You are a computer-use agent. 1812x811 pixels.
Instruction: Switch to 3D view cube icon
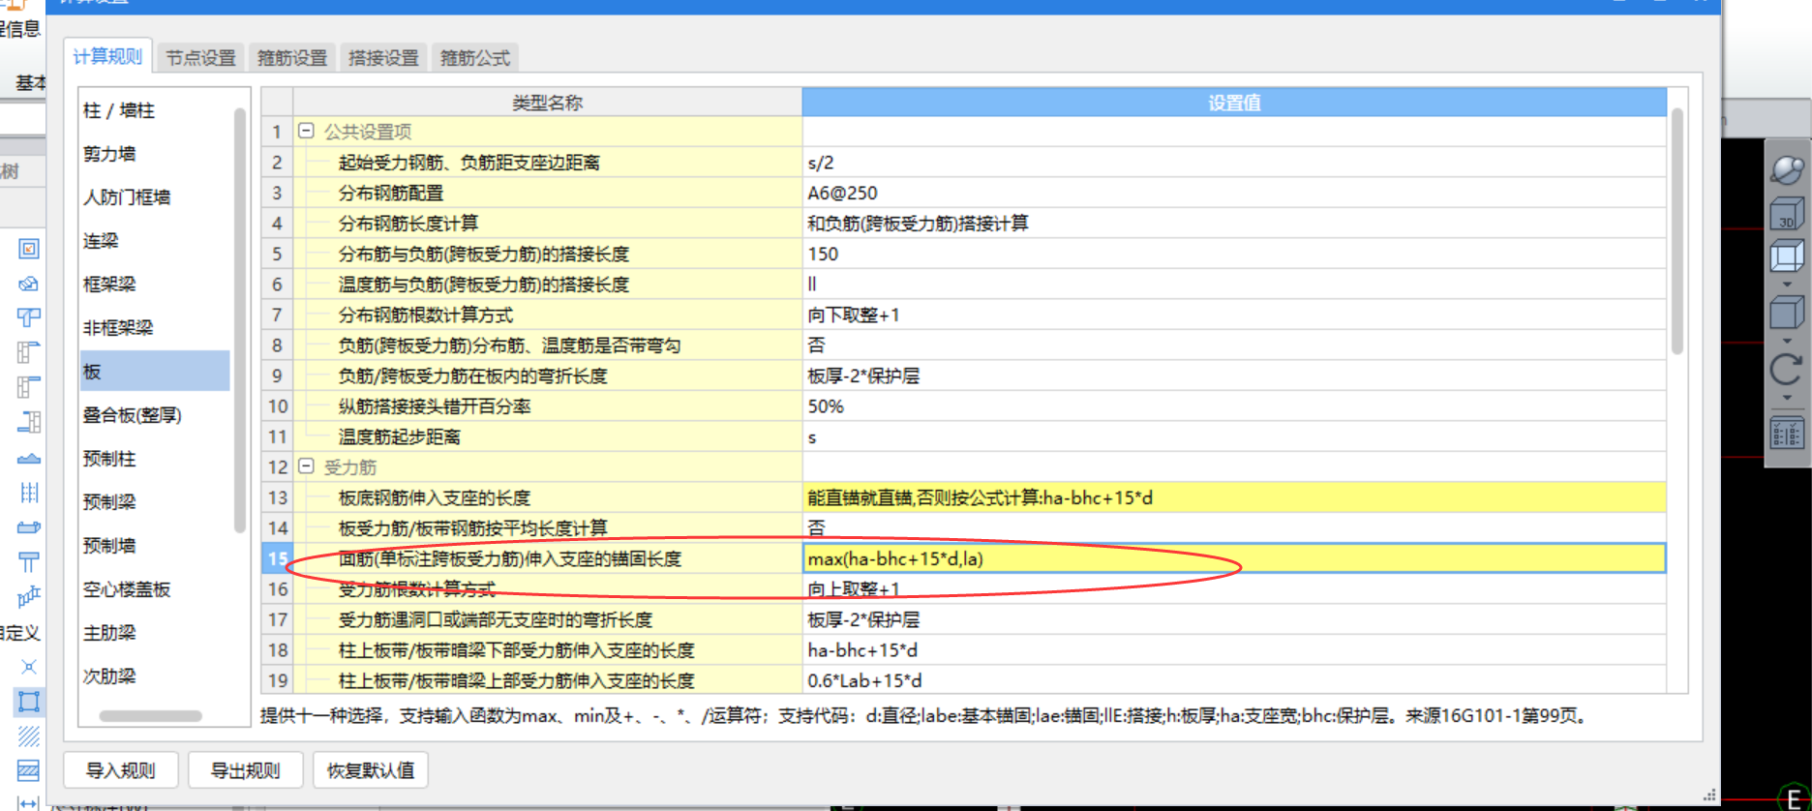click(x=1787, y=214)
